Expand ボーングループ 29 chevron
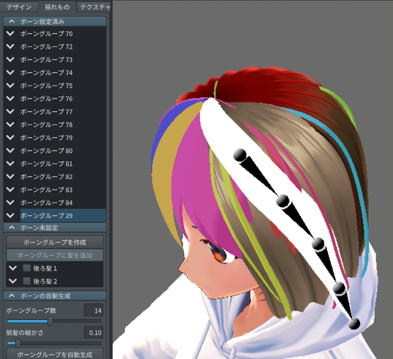 pos(10,215)
